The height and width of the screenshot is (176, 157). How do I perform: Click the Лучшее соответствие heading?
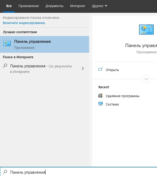click(x=20, y=32)
